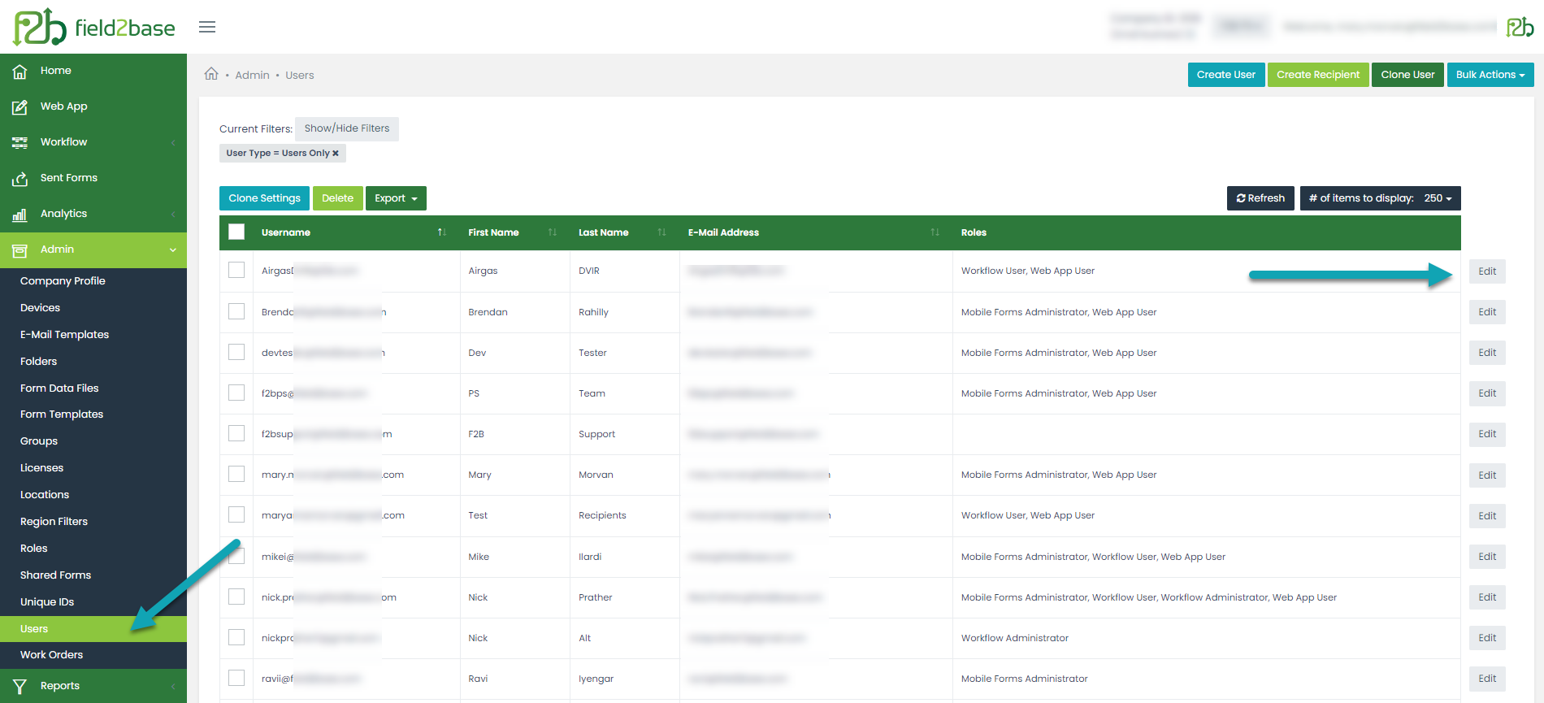Click Edit for Ravi Iyengar user
This screenshot has height=703, width=1544.
click(1487, 679)
